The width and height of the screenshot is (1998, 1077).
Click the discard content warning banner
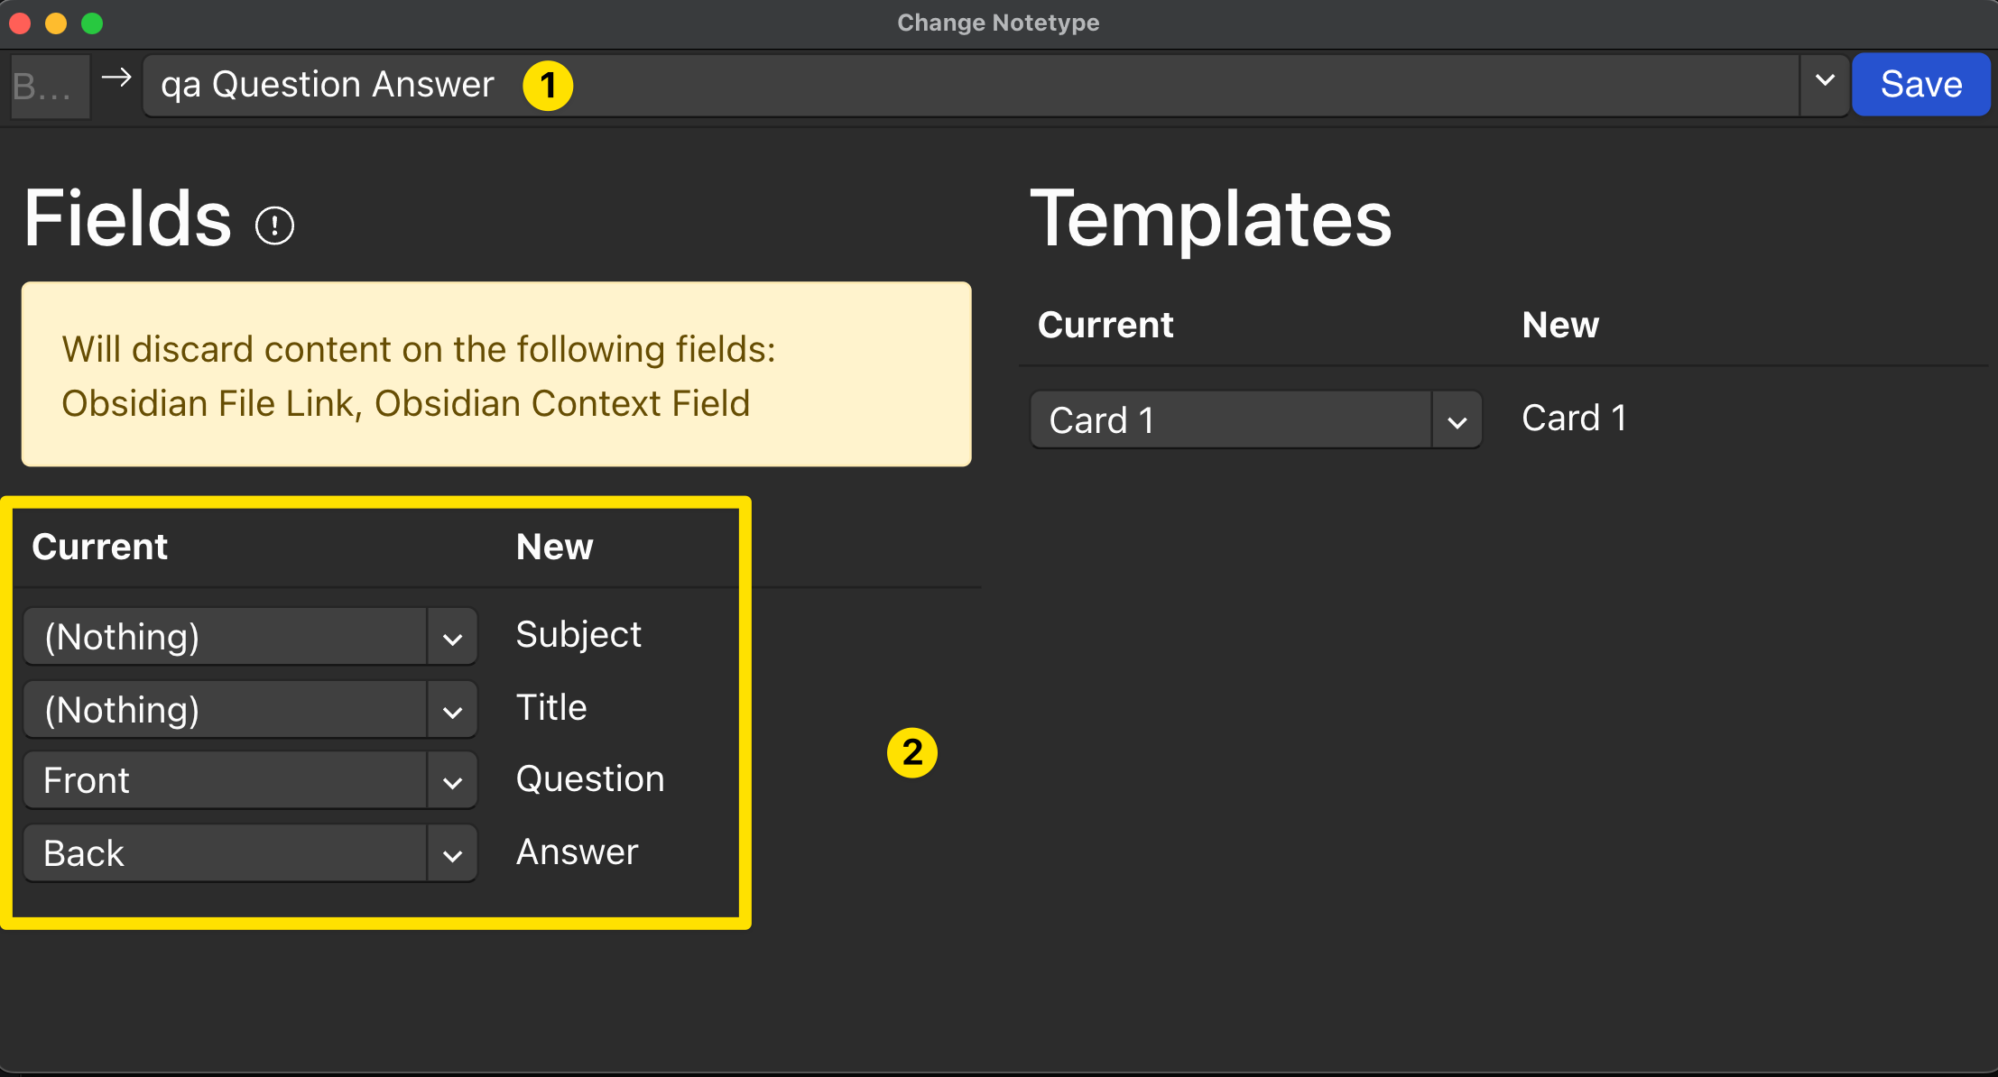pyautogui.click(x=495, y=374)
